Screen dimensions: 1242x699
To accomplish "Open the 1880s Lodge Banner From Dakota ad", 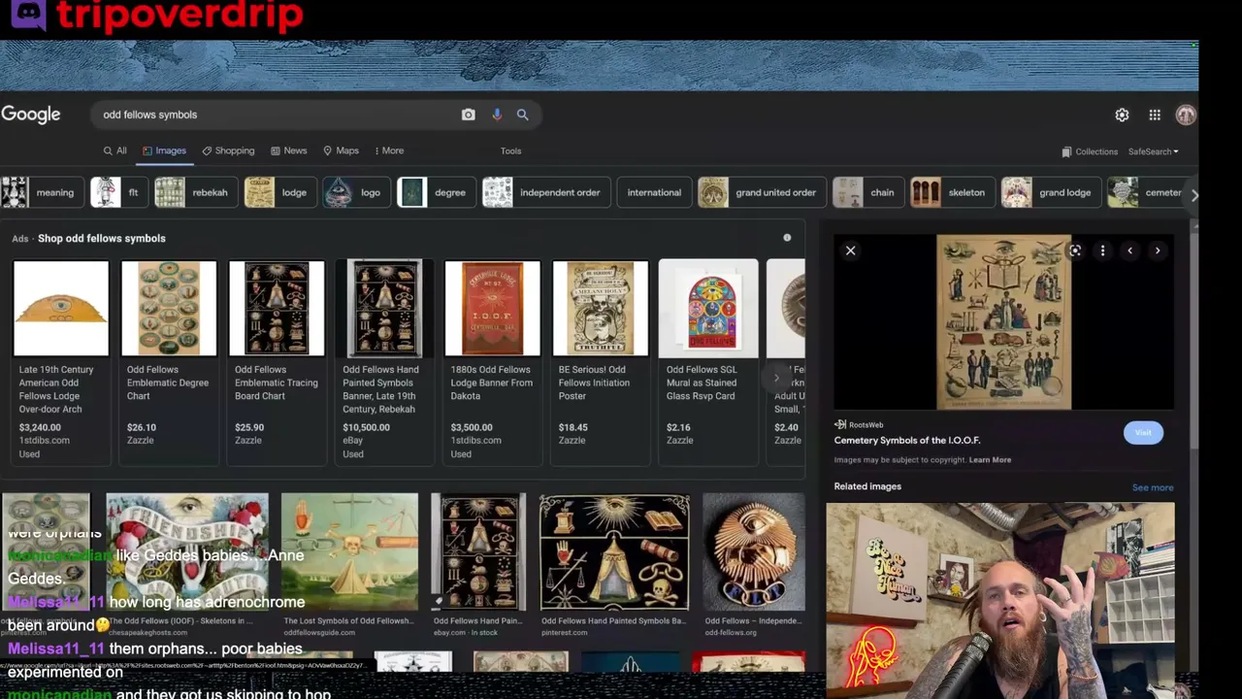I will tap(492, 361).
